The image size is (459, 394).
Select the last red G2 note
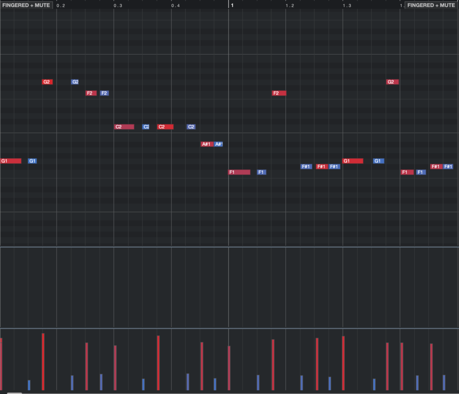point(392,82)
